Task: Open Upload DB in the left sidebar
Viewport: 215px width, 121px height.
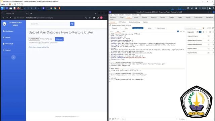Action: (8, 44)
